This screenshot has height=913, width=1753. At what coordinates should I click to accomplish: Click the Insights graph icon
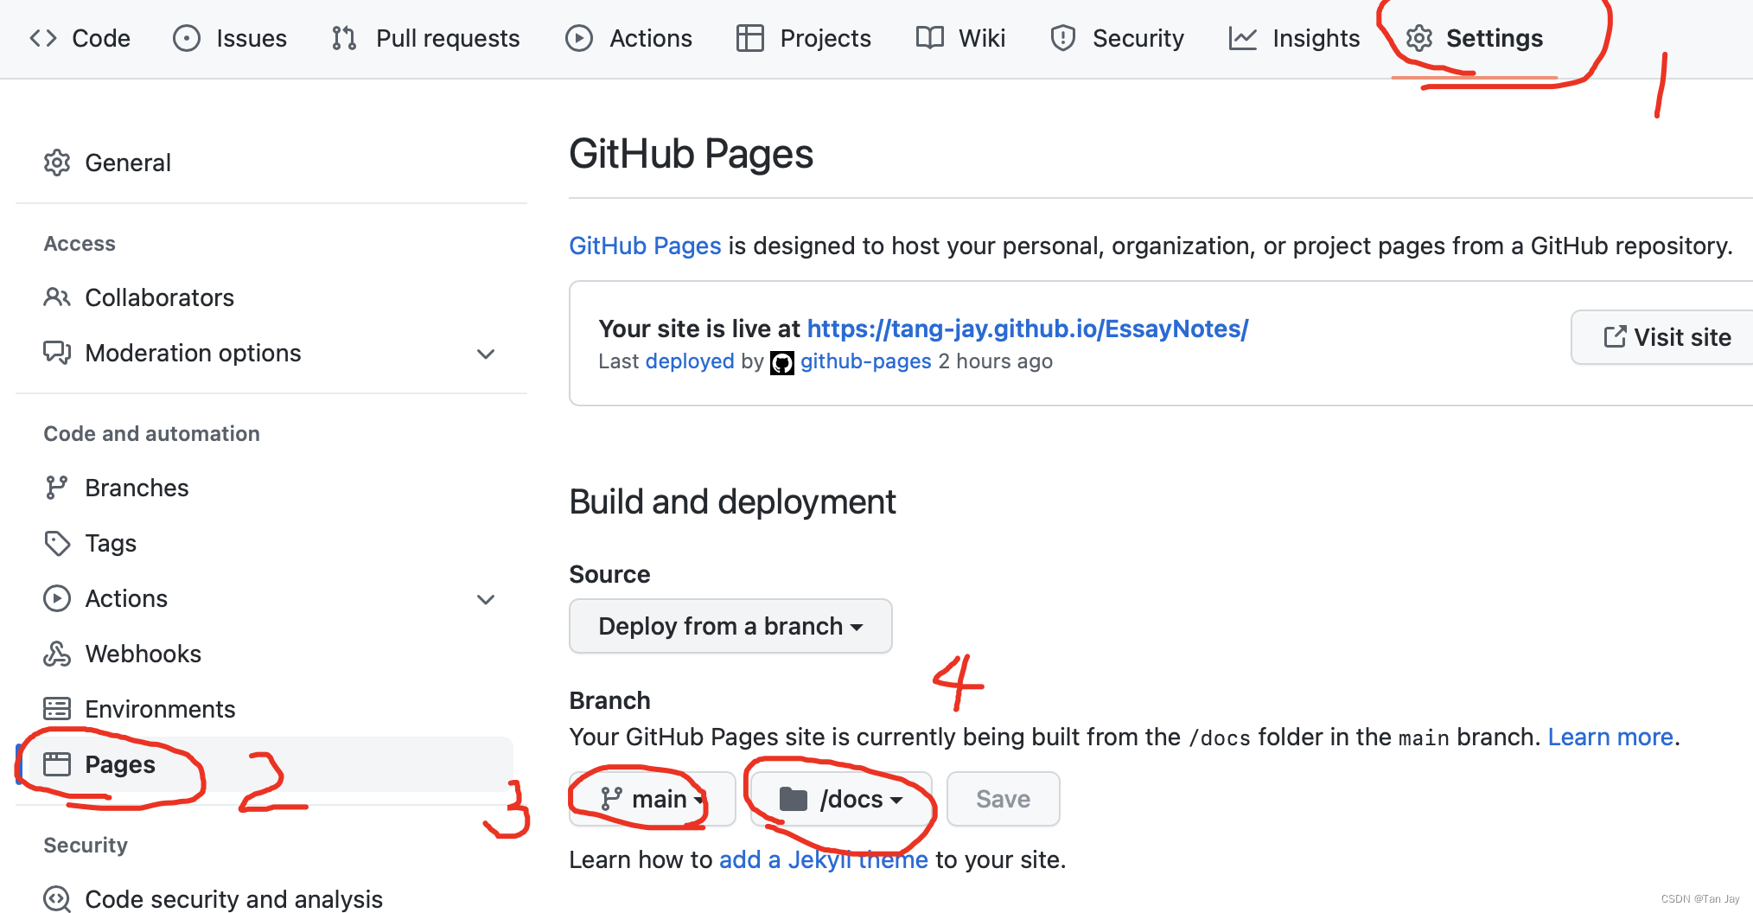(x=1243, y=38)
